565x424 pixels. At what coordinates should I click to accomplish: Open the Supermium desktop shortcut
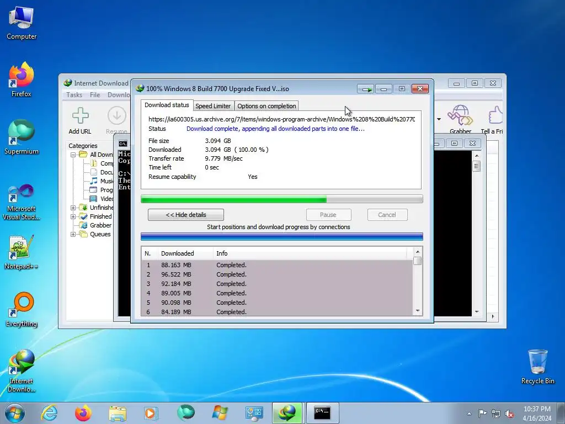pos(22,137)
